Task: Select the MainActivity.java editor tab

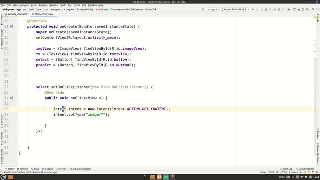Action: pos(44,14)
